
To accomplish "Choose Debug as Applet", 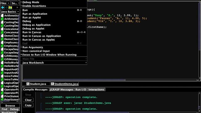I will coord(54,29).
